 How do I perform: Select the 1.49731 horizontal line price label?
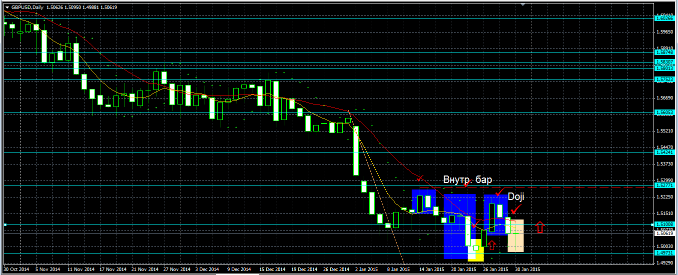click(x=665, y=253)
